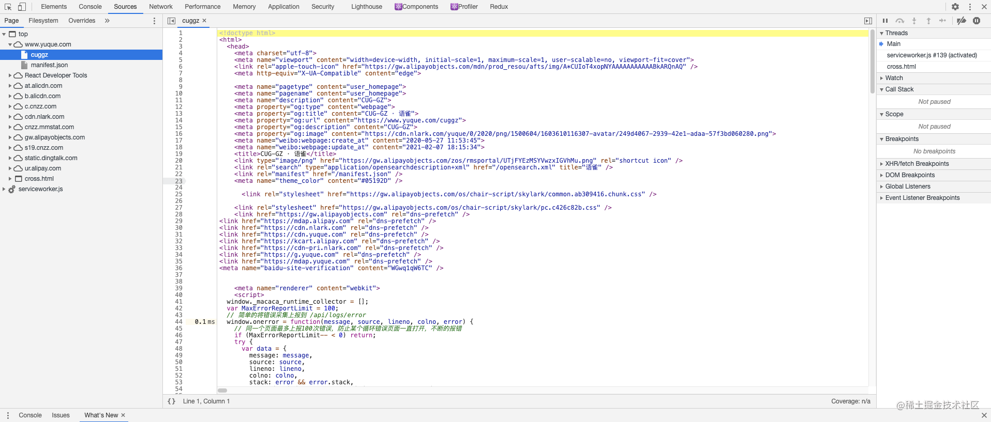Click the horizontal scrollbar in editor
The width and height of the screenshot is (991, 422).
point(222,390)
